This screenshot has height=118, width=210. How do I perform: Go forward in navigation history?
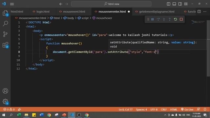67,4
